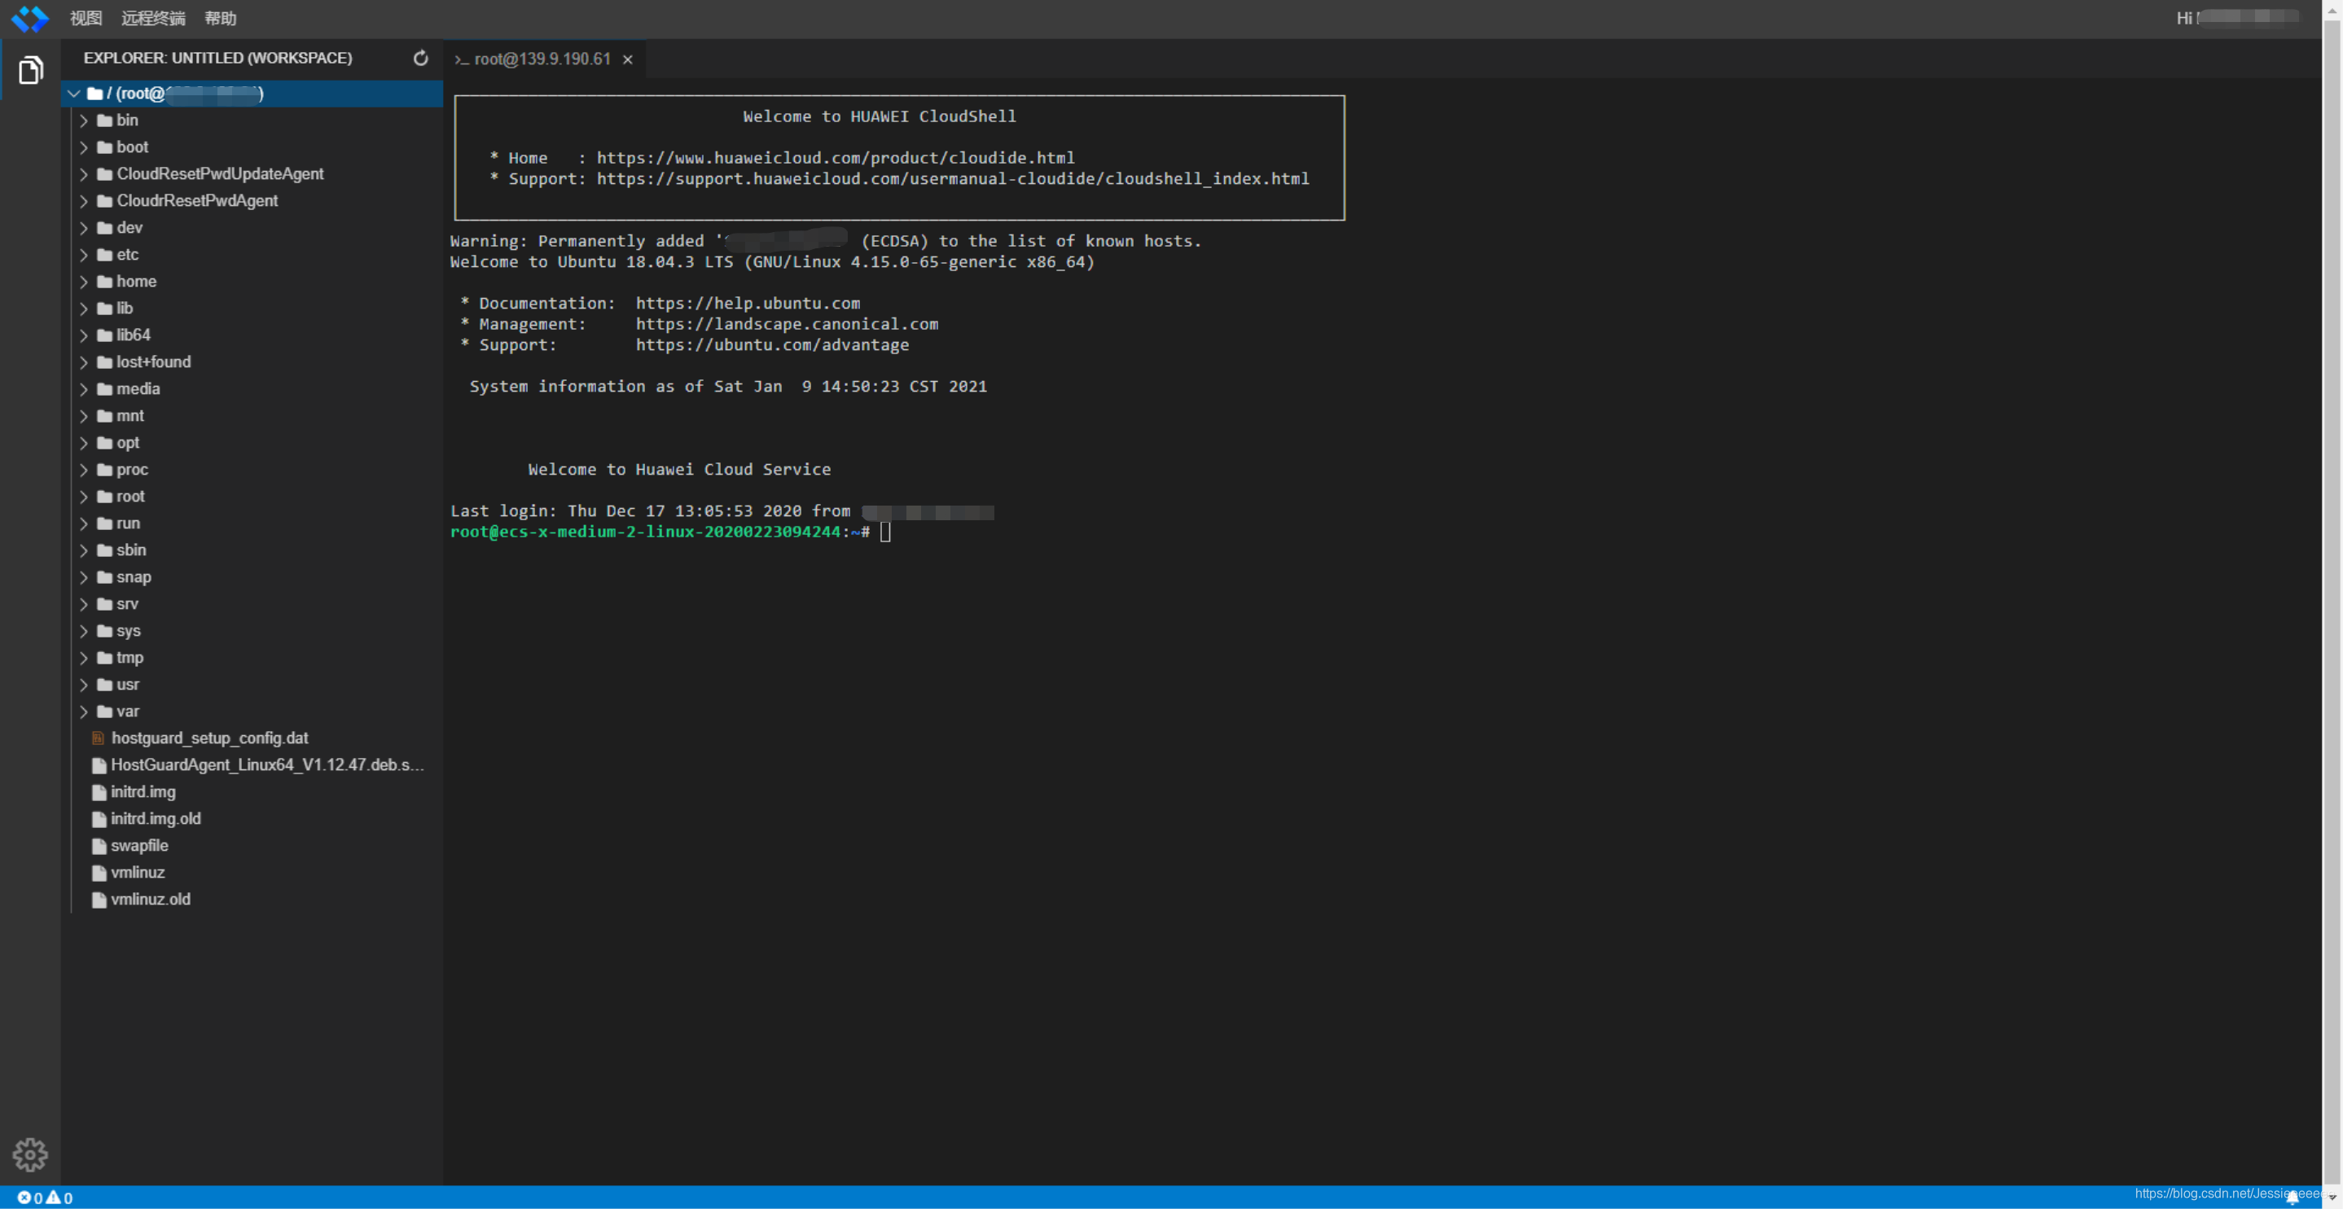
Task: Select the sbin folder
Action: click(x=252, y=551)
